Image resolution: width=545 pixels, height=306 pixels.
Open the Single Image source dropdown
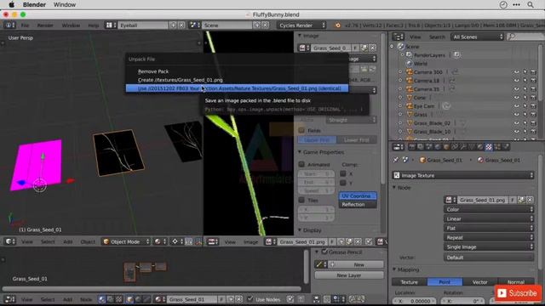point(489,247)
